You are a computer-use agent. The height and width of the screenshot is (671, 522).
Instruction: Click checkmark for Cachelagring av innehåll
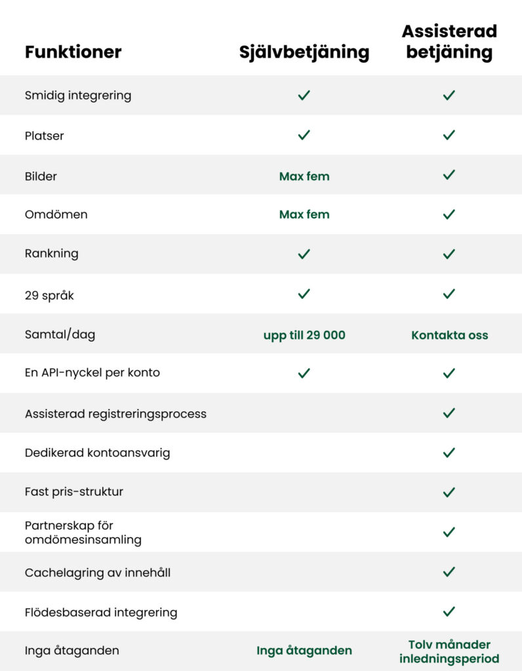pos(449,571)
